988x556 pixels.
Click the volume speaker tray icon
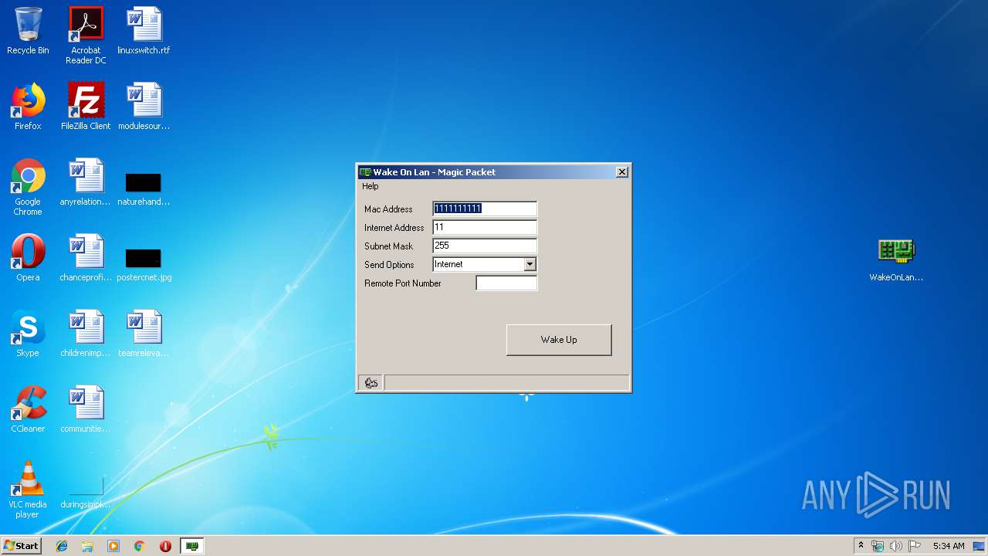pyautogui.click(x=896, y=546)
